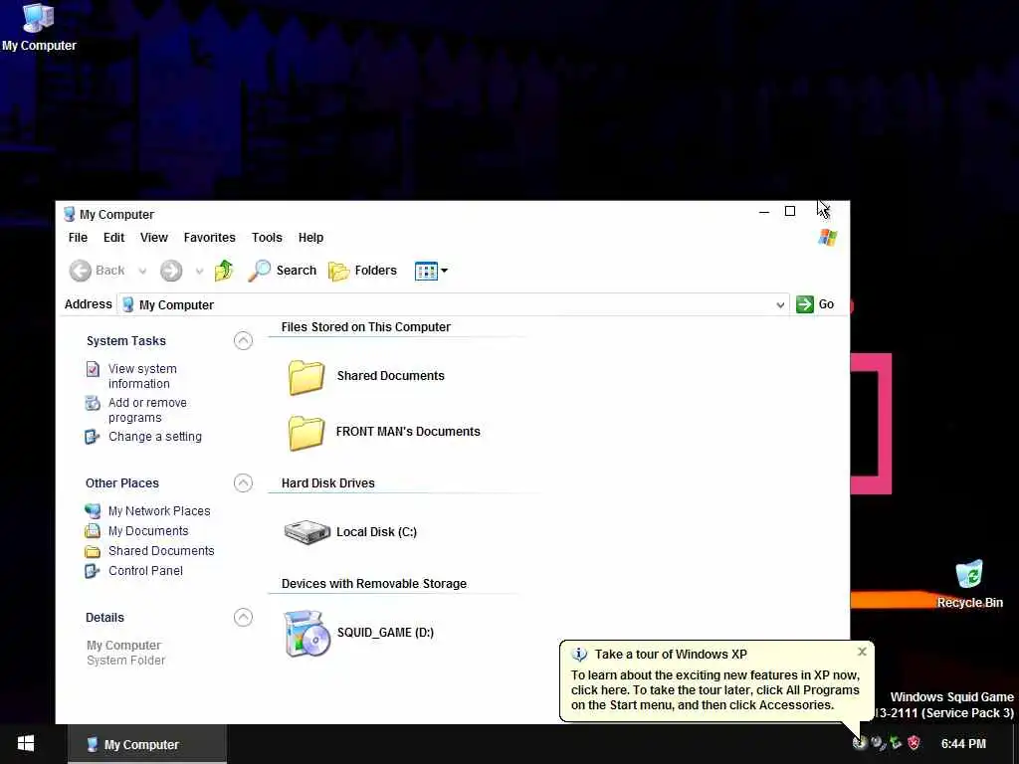Maximize the My Computer window
This screenshot has height=764, width=1019.
point(789,211)
